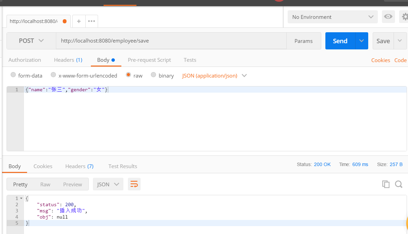Toggle line wrap icon in response toolbar

(x=134, y=184)
